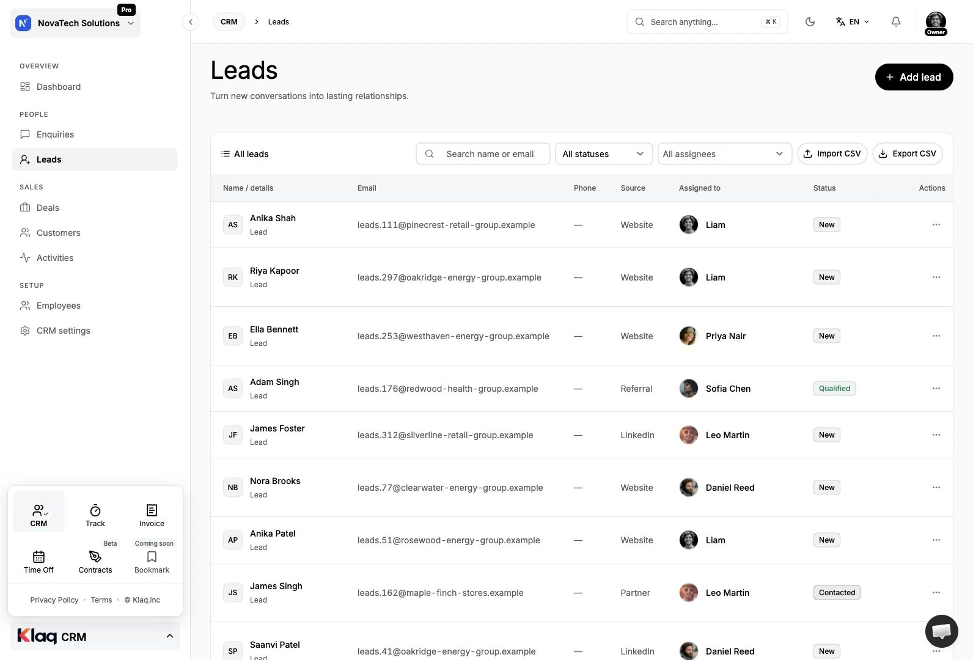Open Enquiries in the sidebar
Image resolution: width=973 pixels, height=660 pixels.
(95, 134)
